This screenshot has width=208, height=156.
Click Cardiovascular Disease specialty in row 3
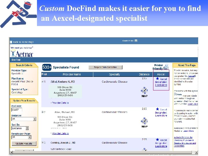click(114, 143)
